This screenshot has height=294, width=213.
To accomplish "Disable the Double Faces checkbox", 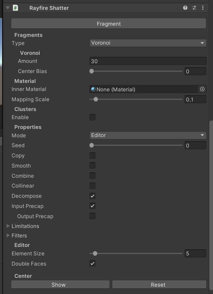I will point(92,264).
